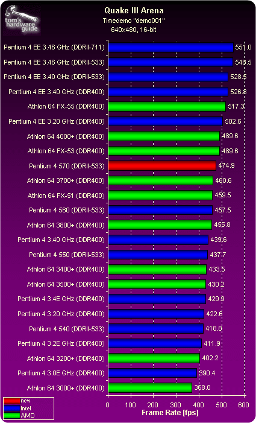Click the value '430.2'
Viewport: 256px width, 423px height.
click(x=216, y=284)
